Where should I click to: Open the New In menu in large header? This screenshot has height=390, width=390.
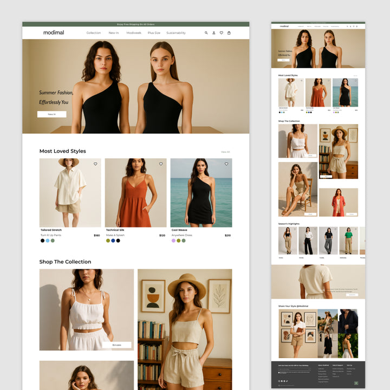point(113,33)
